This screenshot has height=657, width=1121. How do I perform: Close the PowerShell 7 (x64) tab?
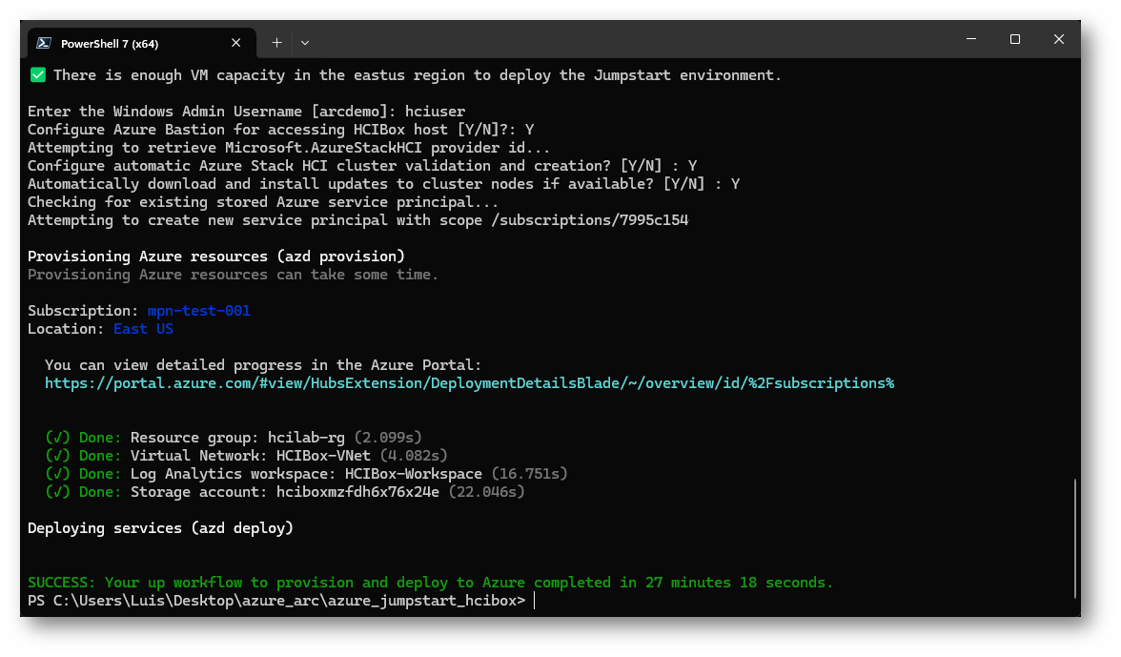click(x=236, y=43)
